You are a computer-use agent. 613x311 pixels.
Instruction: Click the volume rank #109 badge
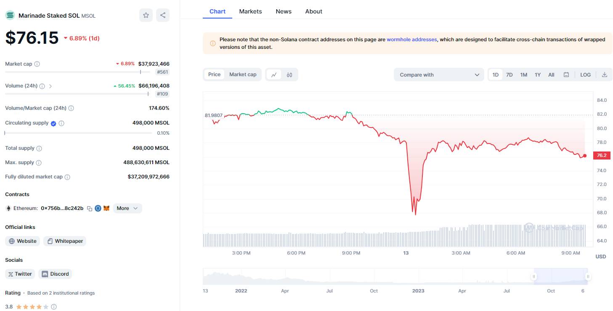(x=162, y=94)
